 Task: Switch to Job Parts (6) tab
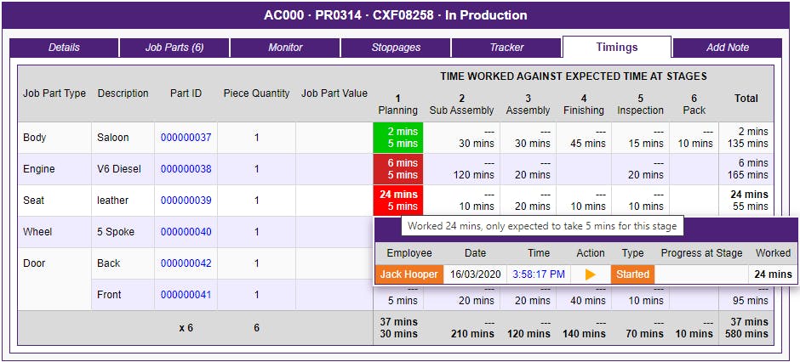(x=174, y=48)
